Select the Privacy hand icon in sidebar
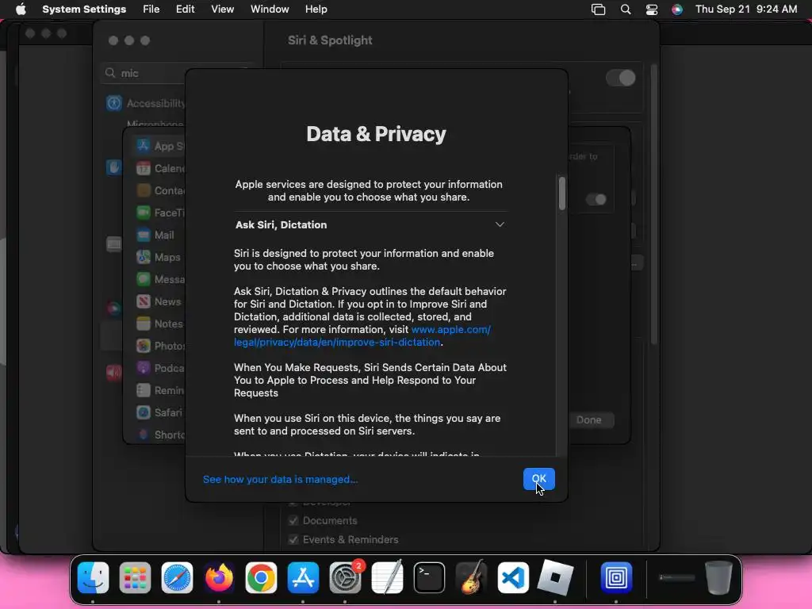812x609 pixels. (113, 167)
